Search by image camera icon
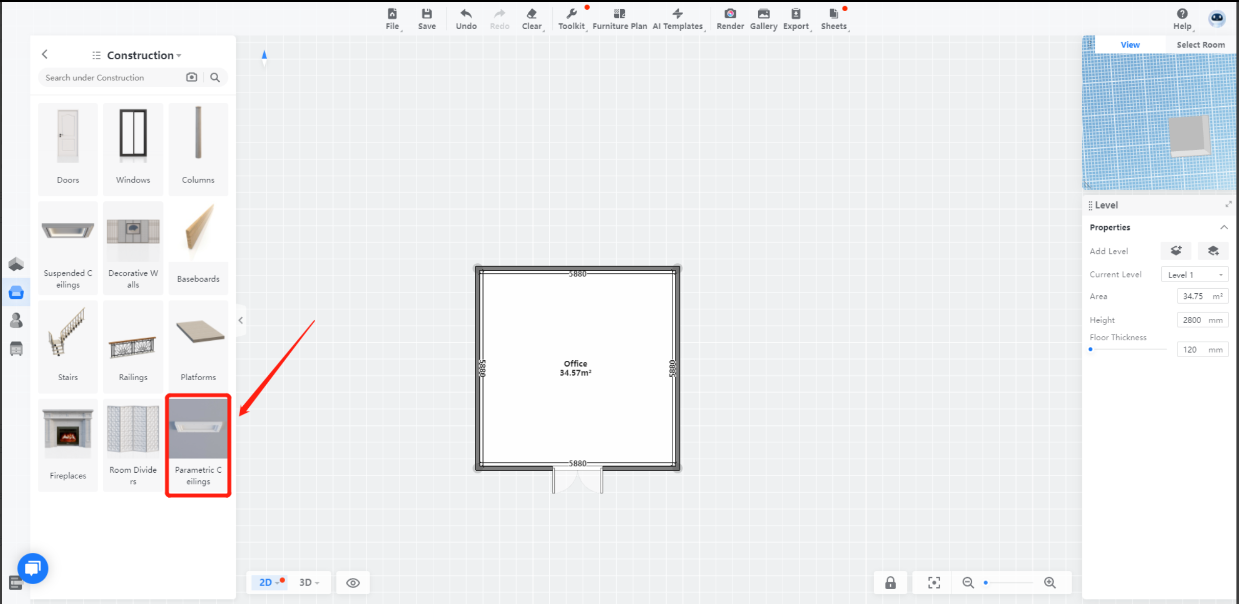This screenshot has height=604, width=1239. tap(192, 77)
